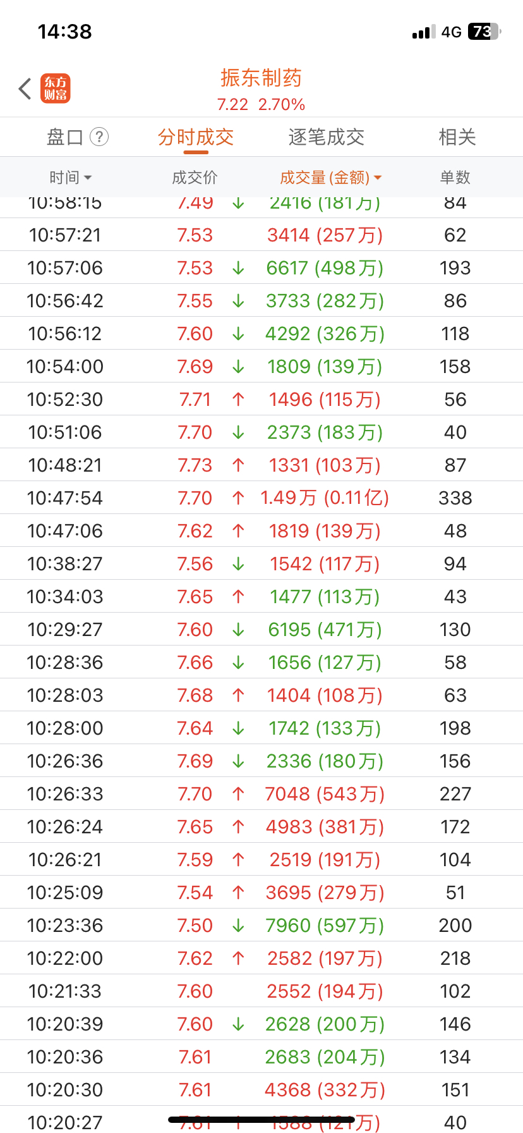Image resolution: width=523 pixels, height=1133 pixels.
Task: Tap the 盘口 help question mark icon
Action: click(99, 137)
